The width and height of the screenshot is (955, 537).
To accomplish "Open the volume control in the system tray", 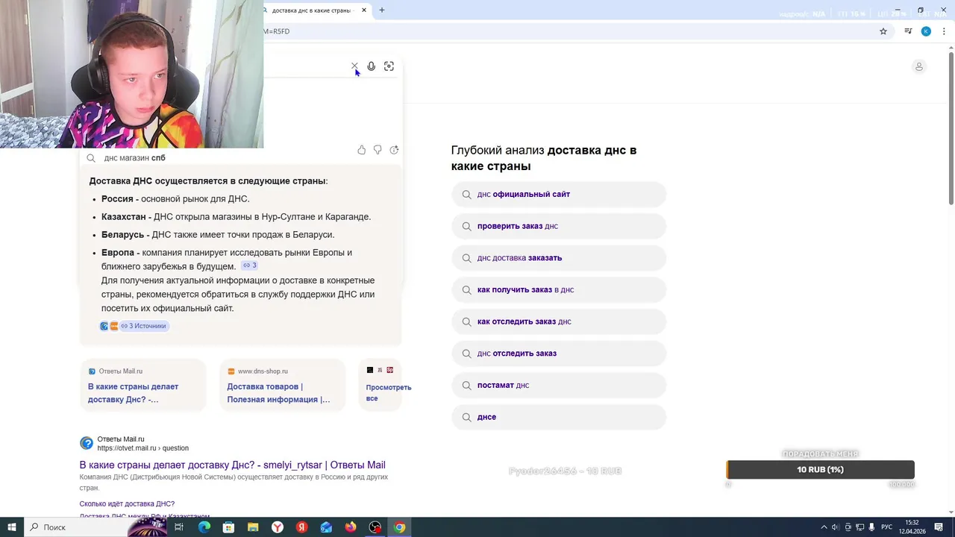I will (x=835, y=527).
